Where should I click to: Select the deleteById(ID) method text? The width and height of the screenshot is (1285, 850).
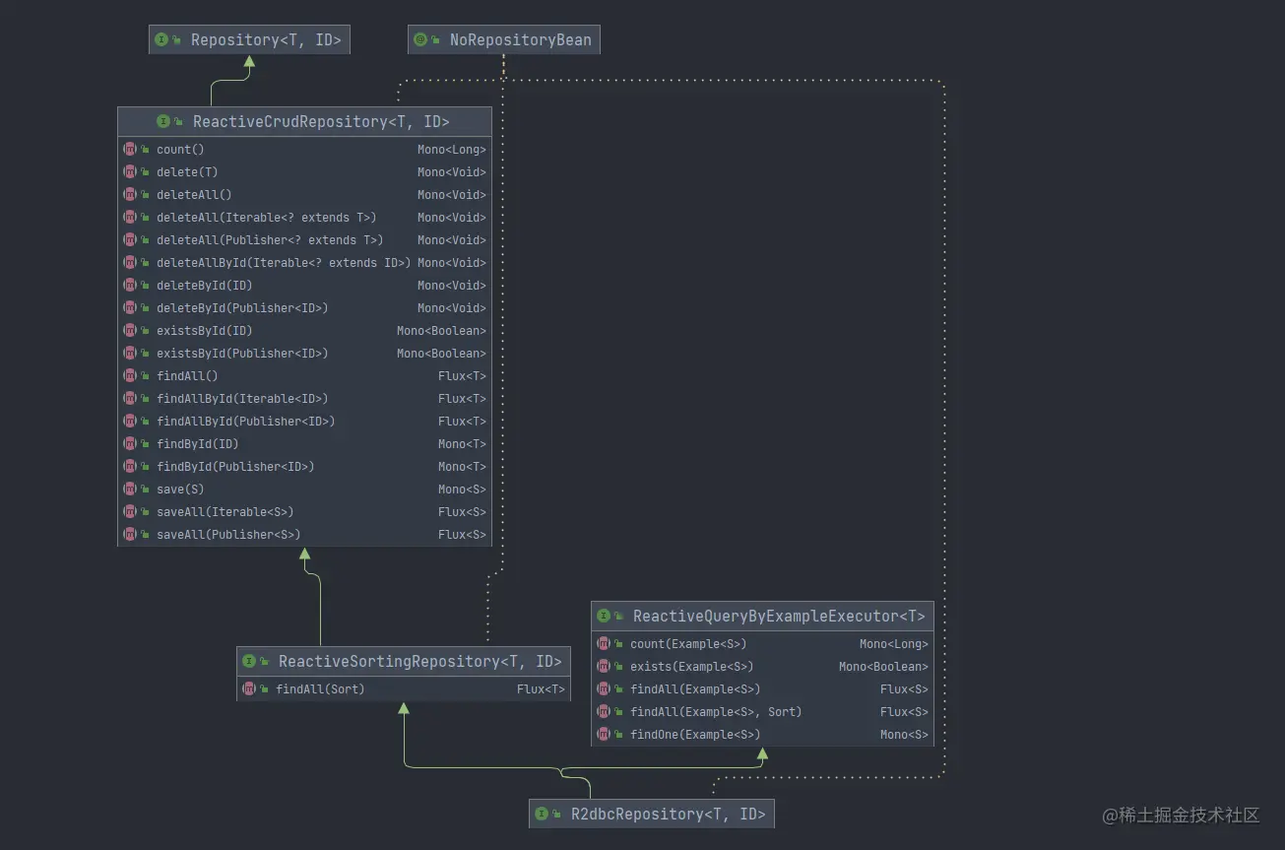[205, 286]
